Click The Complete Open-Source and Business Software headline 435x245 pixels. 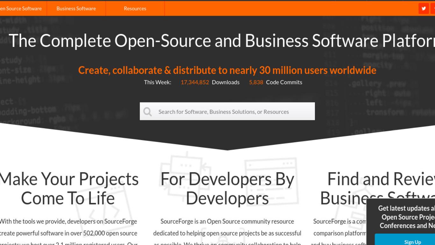[x=222, y=41]
